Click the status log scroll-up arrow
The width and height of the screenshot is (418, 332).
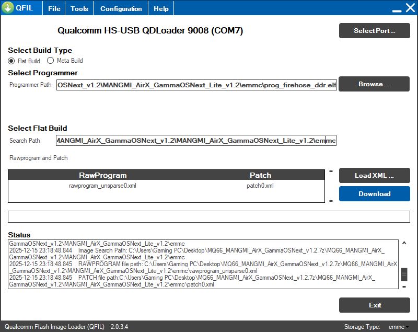click(404, 243)
